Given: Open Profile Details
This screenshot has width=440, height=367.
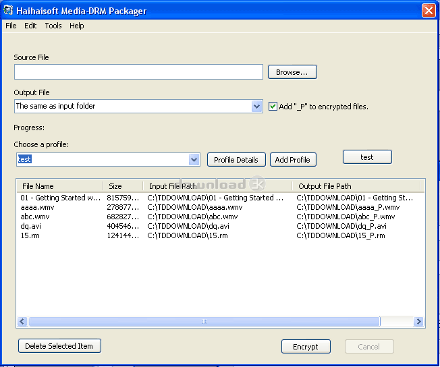Looking at the screenshot, I should click(x=236, y=160).
